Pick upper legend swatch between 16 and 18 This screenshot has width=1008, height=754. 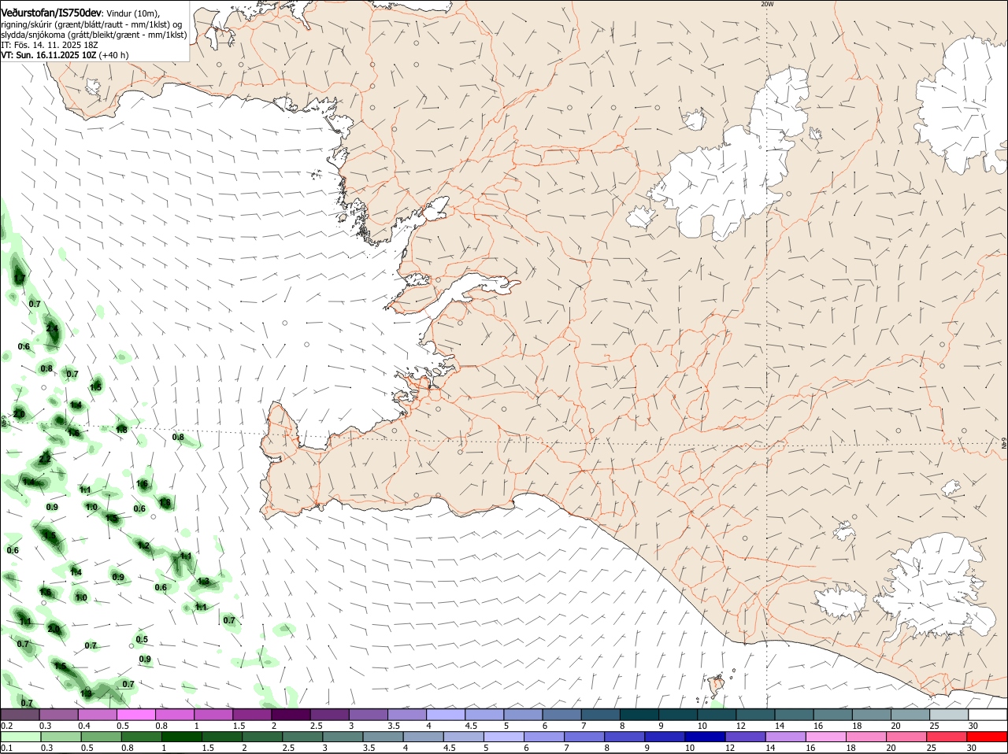(833, 715)
